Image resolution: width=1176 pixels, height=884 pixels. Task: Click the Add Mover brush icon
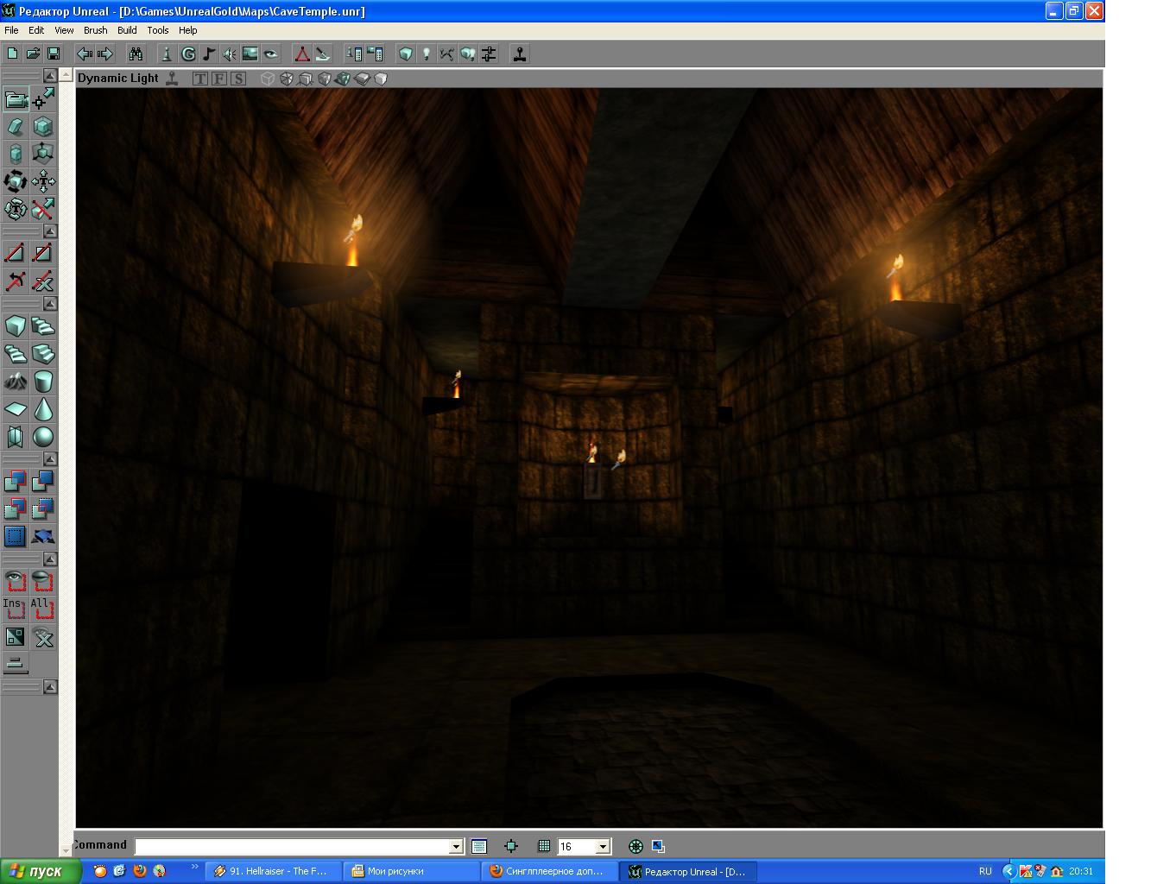coord(43,536)
